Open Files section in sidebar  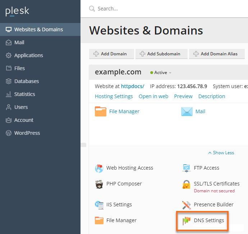pos(40,68)
